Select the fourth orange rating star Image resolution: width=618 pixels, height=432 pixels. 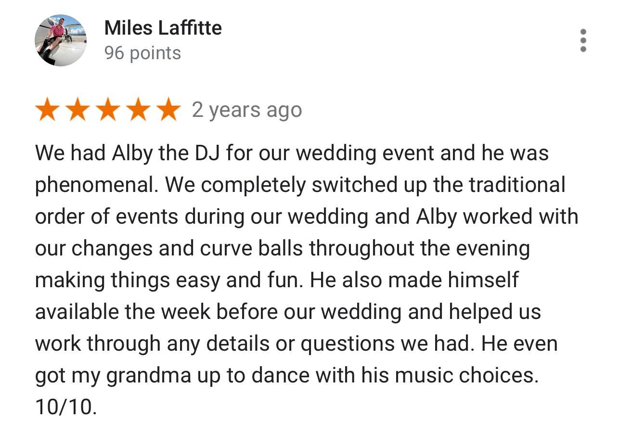pyautogui.click(x=138, y=110)
